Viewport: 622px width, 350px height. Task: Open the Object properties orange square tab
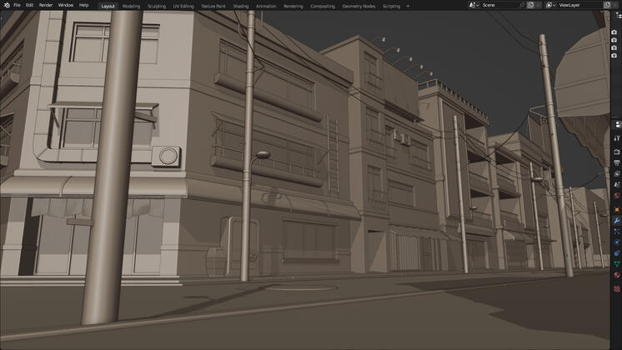coord(617,210)
